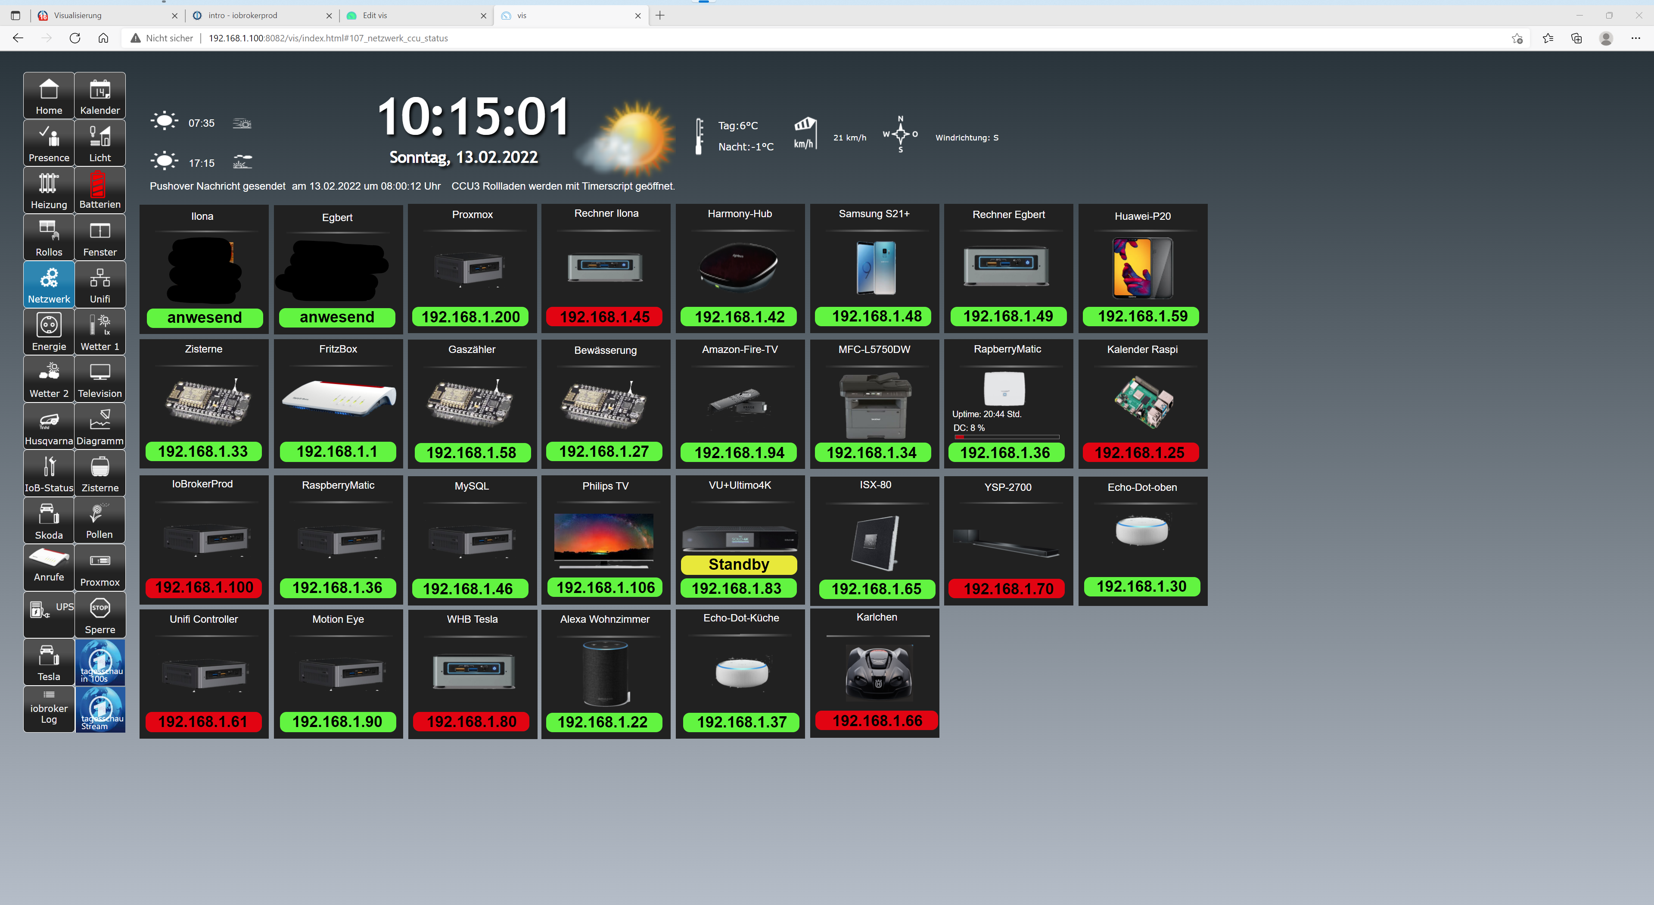Open the iobroker Log icon

49,709
